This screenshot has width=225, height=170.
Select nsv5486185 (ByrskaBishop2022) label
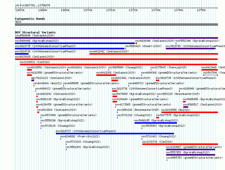[x=156, y=120]
